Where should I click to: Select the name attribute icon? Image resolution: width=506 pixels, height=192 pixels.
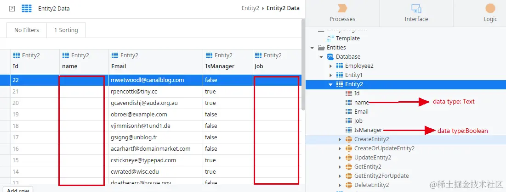tap(348, 103)
